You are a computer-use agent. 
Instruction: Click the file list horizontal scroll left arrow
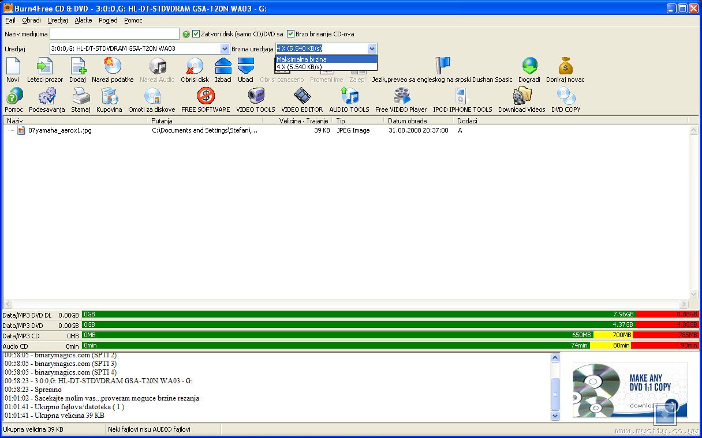8,304
